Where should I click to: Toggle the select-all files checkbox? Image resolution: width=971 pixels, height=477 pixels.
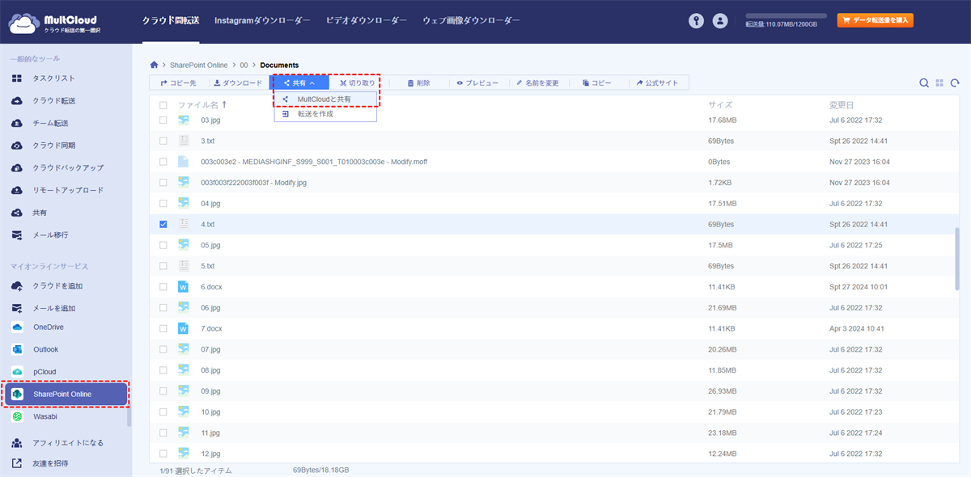tap(163, 105)
